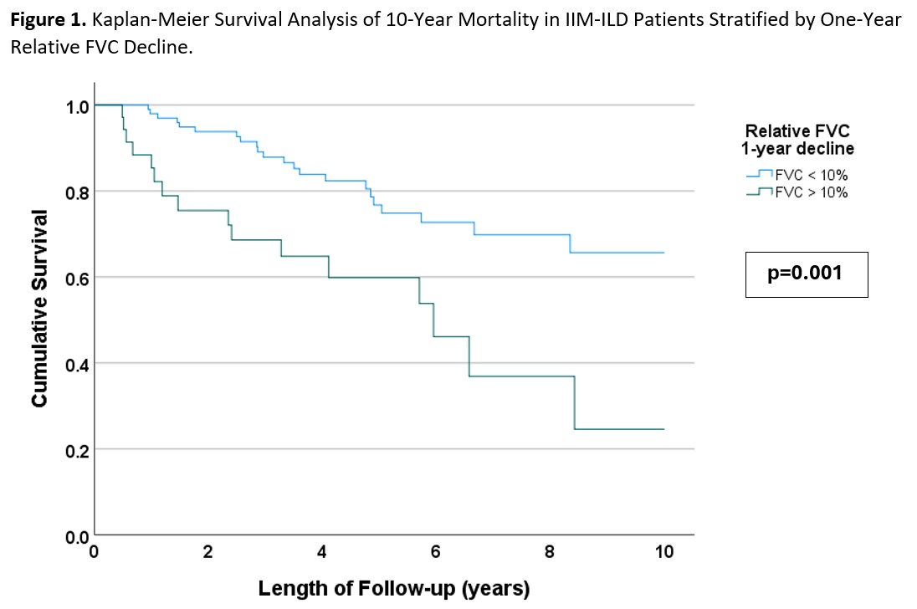Image resolution: width=917 pixels, height=609 pixels.
Task: Click the p=0.001 annotation box
Action: [807, 274]
